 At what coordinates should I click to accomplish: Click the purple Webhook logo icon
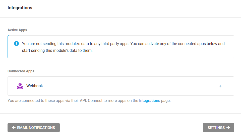(x=20, y=86)
